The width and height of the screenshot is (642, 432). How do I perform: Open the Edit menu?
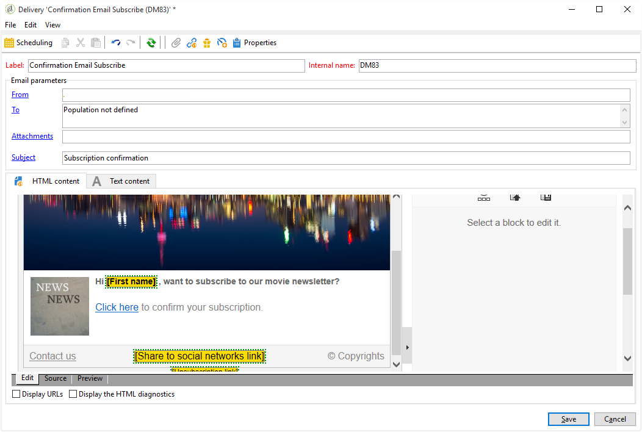(x=31, y=25)
